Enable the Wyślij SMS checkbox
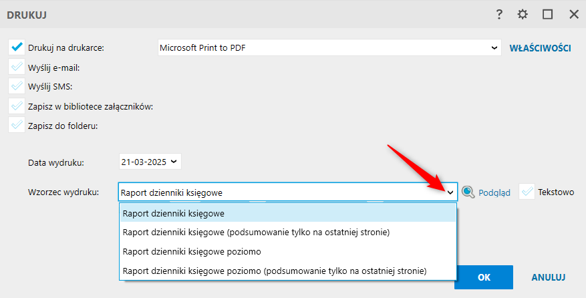 (17, 86)
